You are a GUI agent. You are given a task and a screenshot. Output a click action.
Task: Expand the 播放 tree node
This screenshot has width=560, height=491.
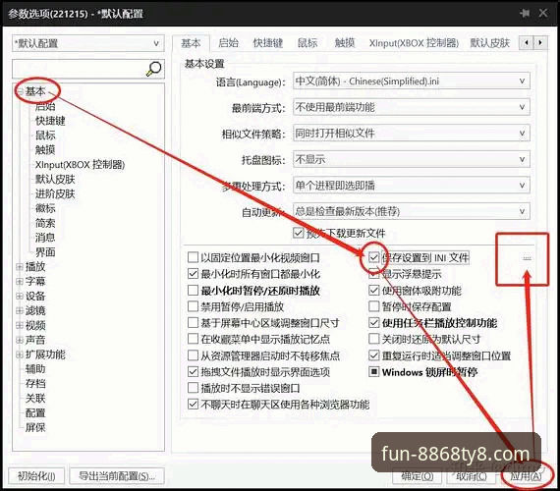click(20, 267)
